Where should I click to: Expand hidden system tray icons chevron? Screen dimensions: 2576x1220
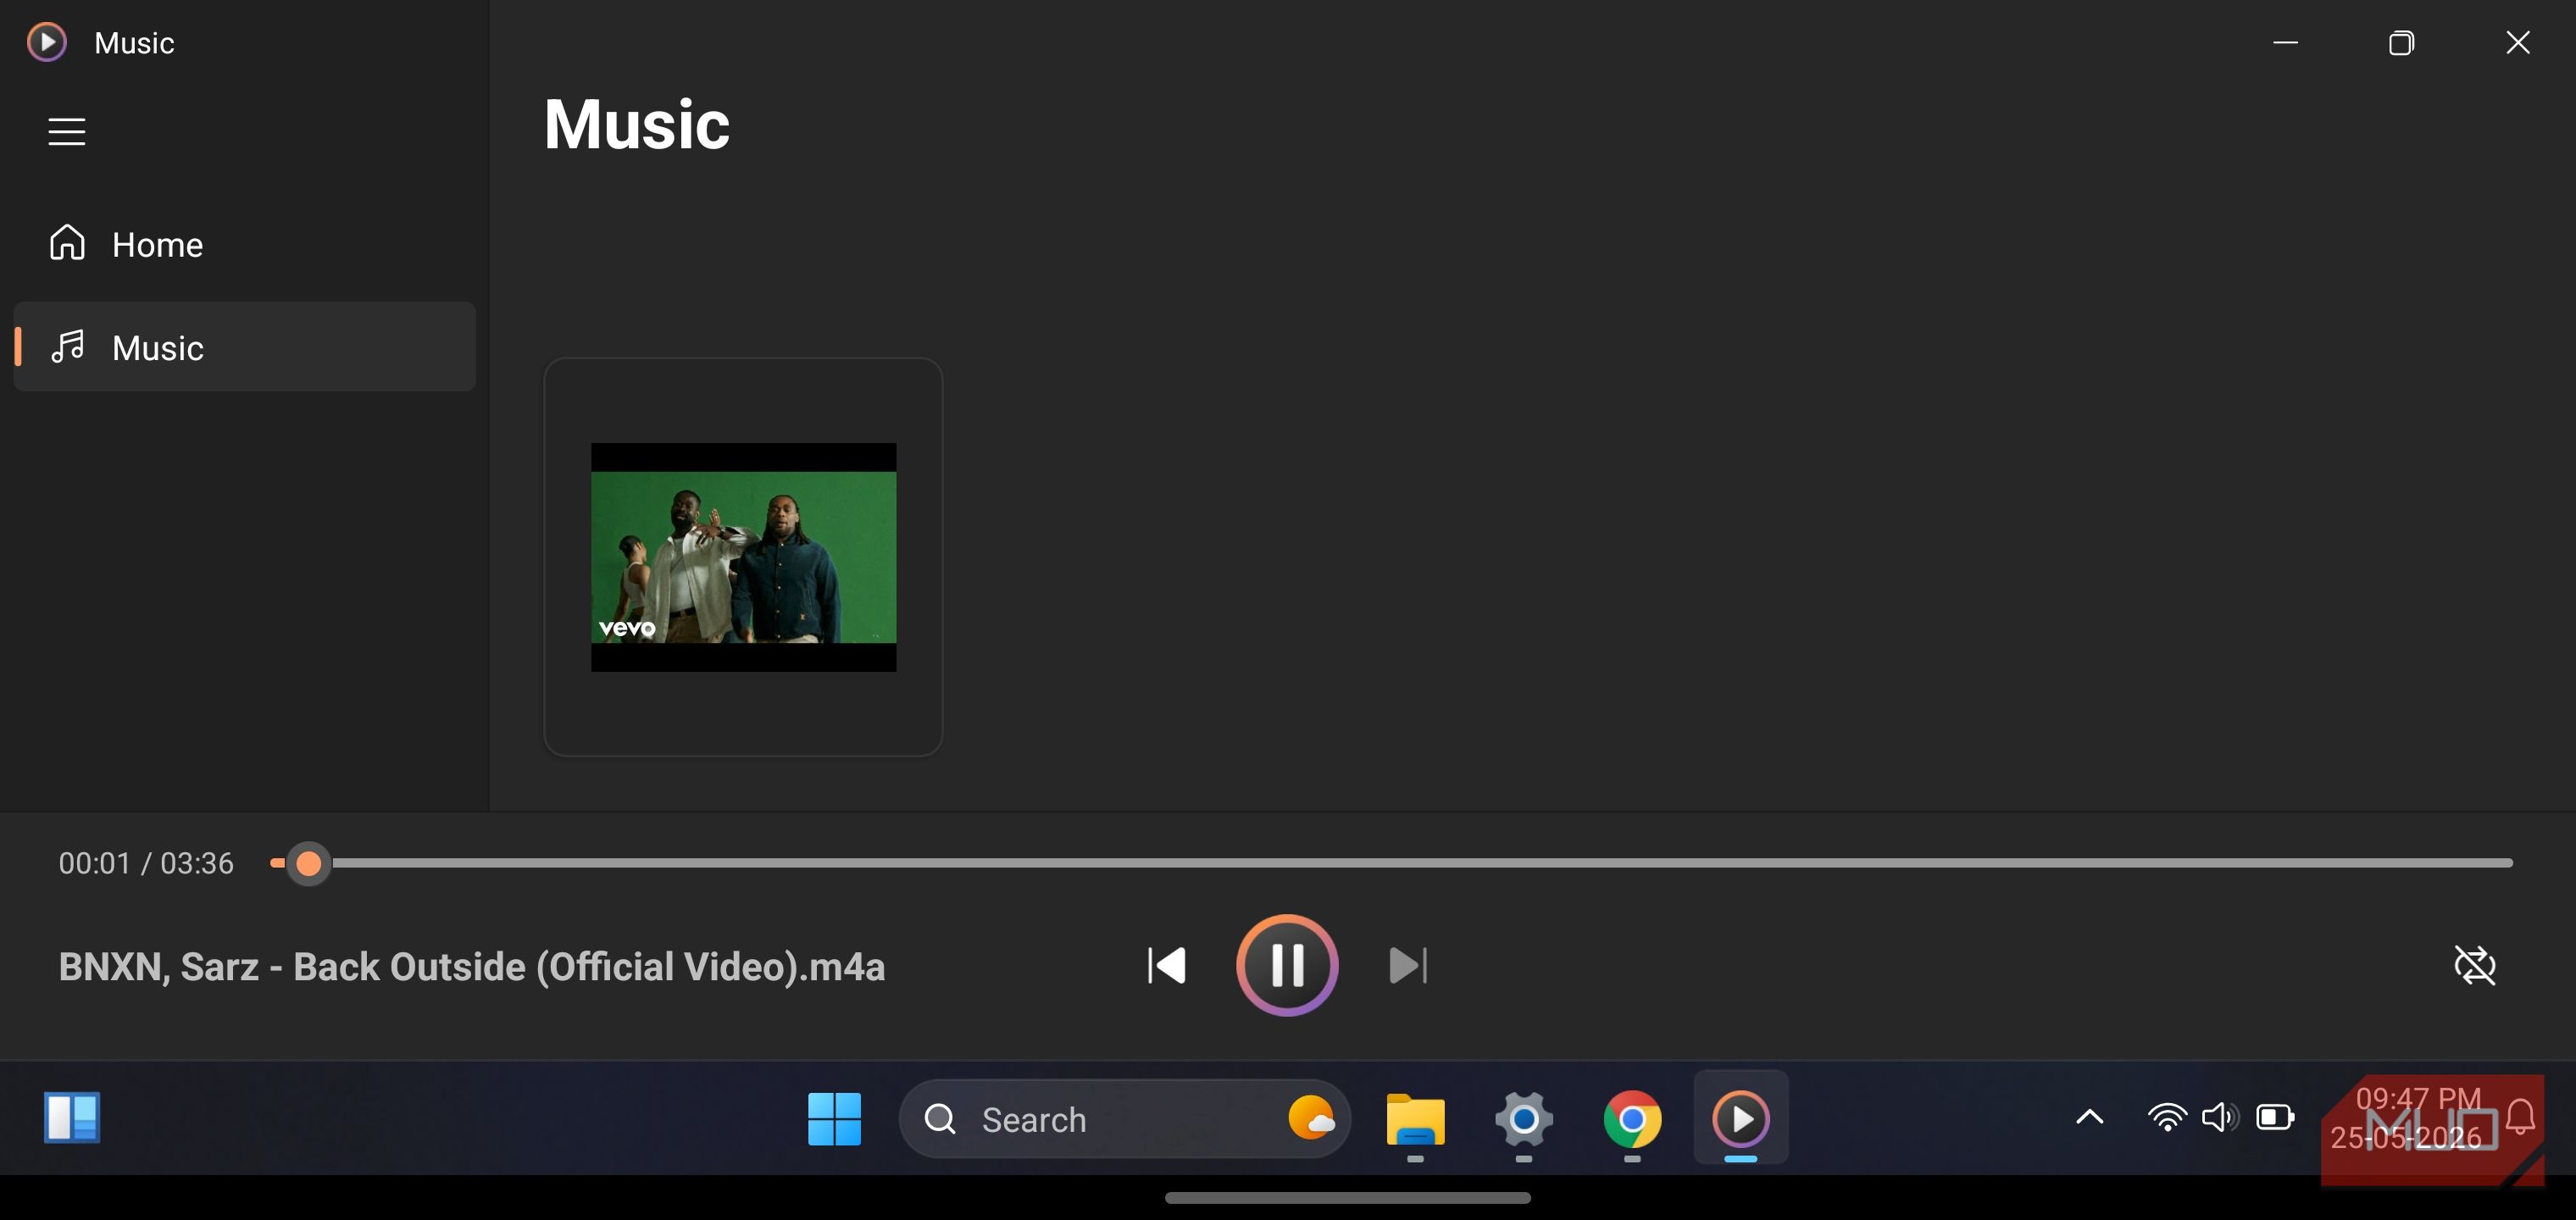click(2089, 1117)
